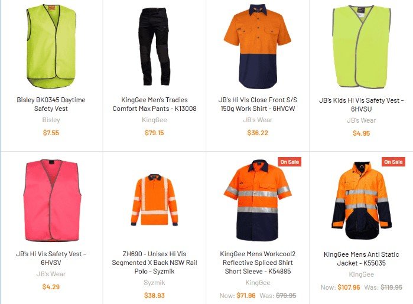Click the JB's Hi Vis Safety Vest 6HVSV title
413x304 pixels.
(51, 258)
